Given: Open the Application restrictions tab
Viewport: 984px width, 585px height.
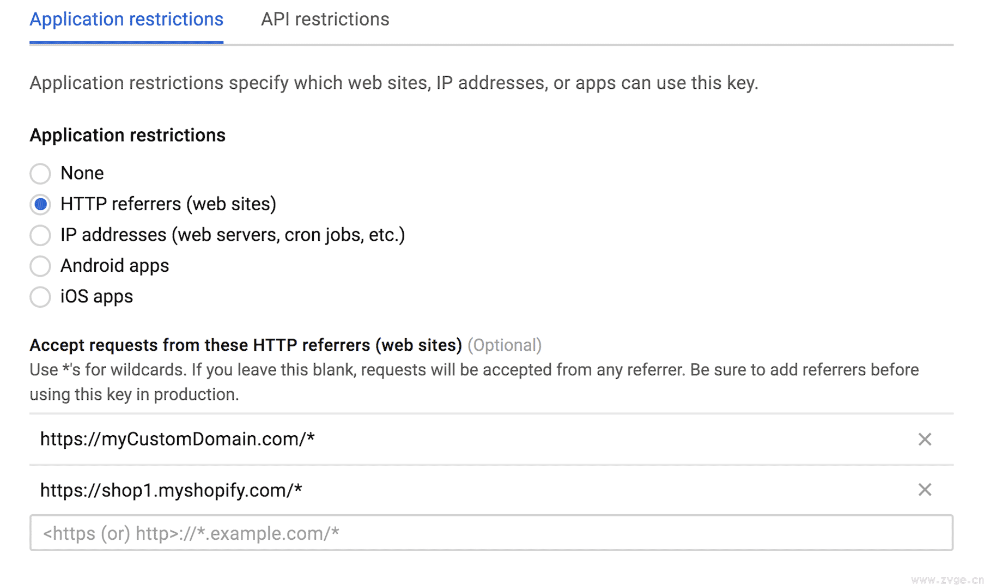Looking at the screenshot, I should click(126, 20).
